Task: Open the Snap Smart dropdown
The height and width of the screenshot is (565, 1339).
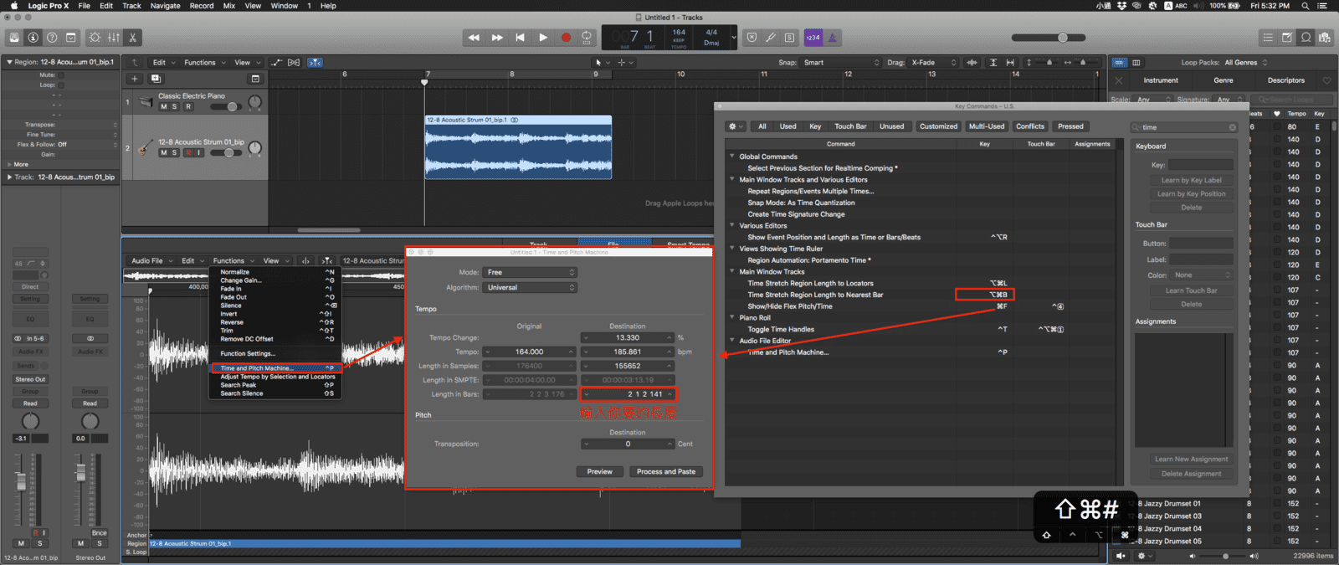Action: pyautogui.click(x=841, y=63)
